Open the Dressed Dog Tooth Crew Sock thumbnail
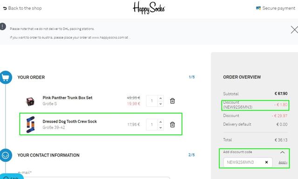Screen dimensions: 298x179 coord(30,124)
